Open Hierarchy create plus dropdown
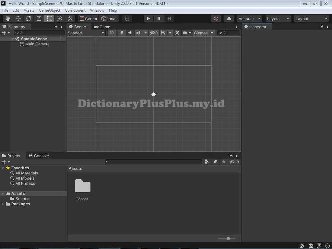332x249 pixels. [x=6, y=33]
